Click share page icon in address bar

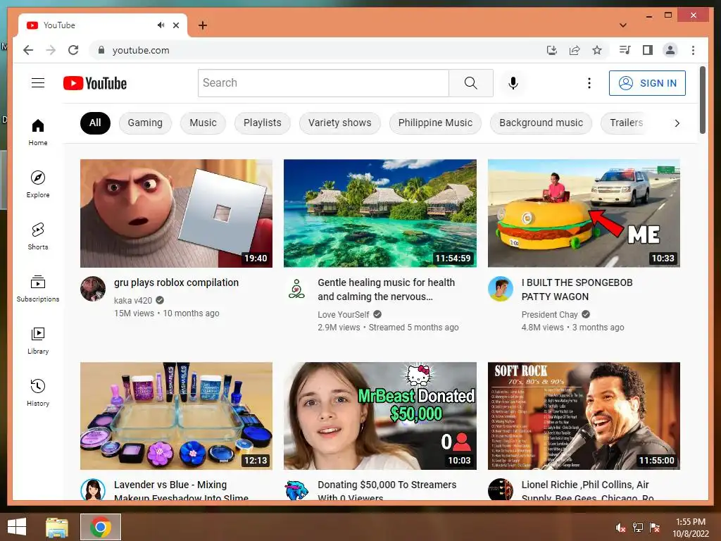tap(575, 50)
